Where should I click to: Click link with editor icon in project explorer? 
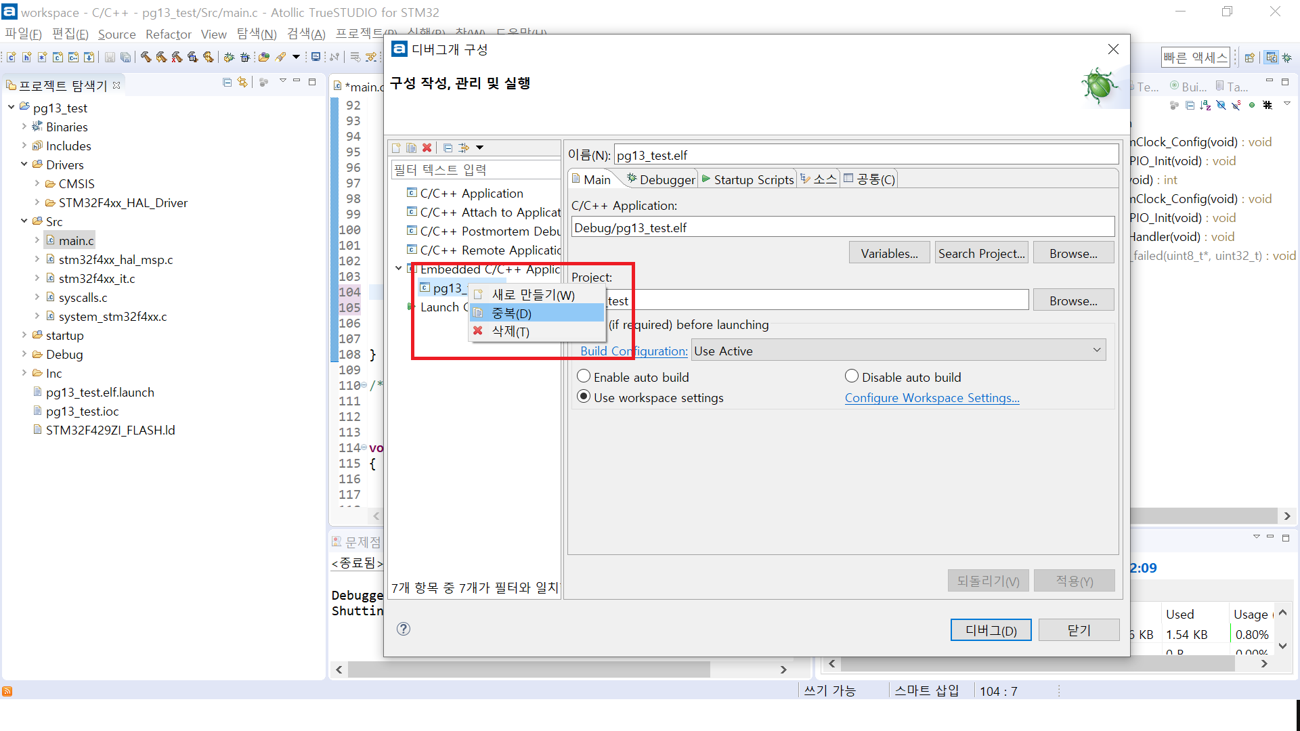(x=242, y=83)
